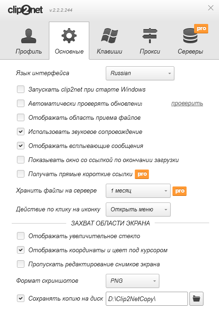The width and height of the screenshot is (219, 310).
Task: Open the Клавиши Windows-flag icon
Action: [x=109, y=36]
